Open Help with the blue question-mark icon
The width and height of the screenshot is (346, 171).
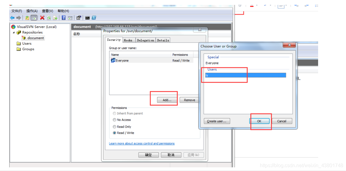coord(63,18)
